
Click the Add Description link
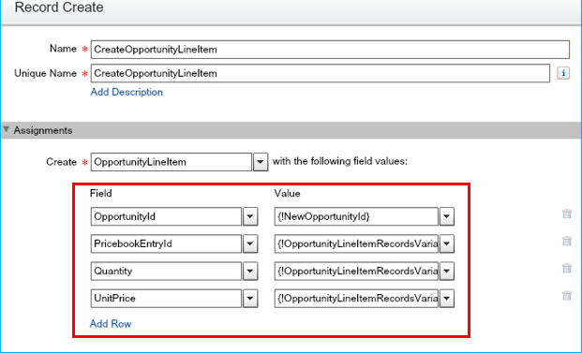tap(127, 92)
